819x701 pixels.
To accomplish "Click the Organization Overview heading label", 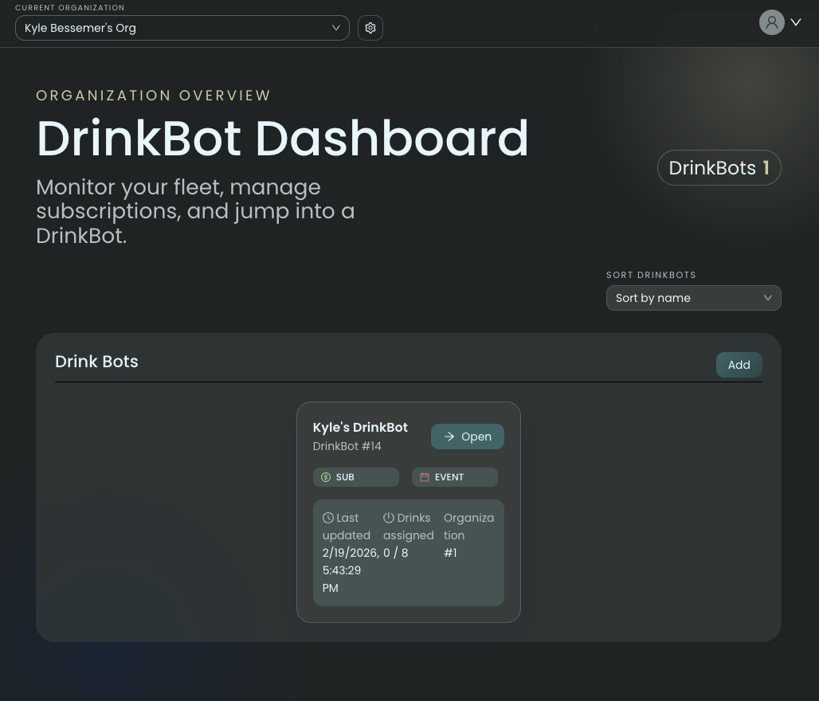I will 153,95.
